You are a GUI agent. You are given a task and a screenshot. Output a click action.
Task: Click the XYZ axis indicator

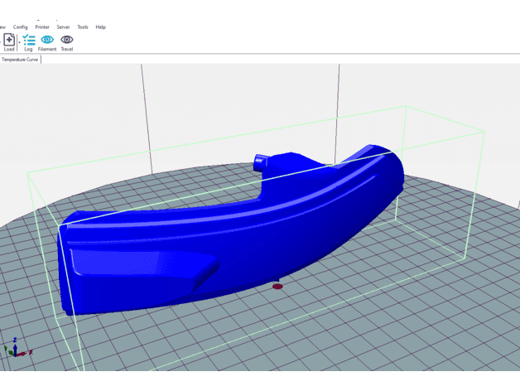pyautogui.click(x=17, y=348)
